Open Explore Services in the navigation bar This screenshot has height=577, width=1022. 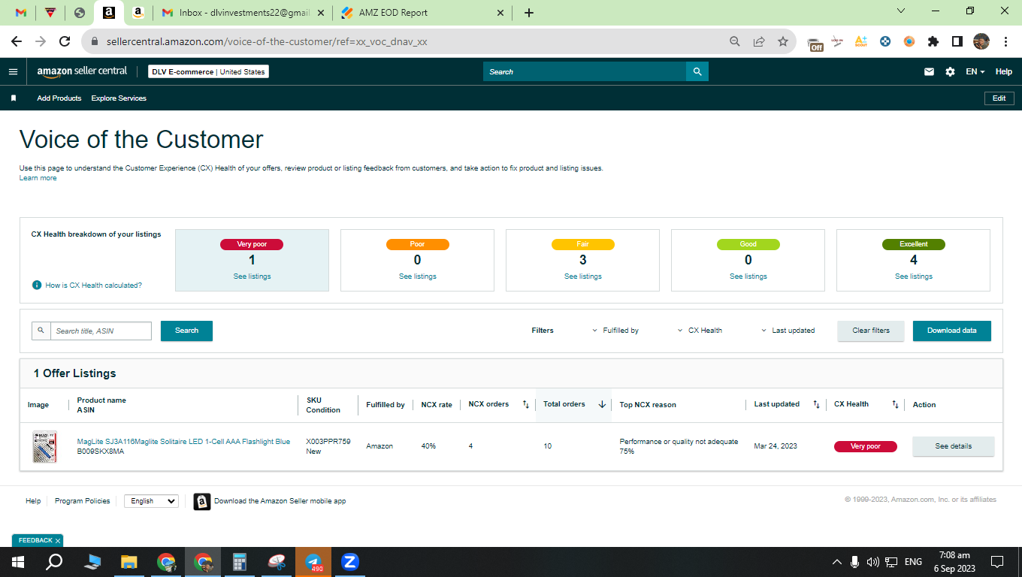[119, 98]
